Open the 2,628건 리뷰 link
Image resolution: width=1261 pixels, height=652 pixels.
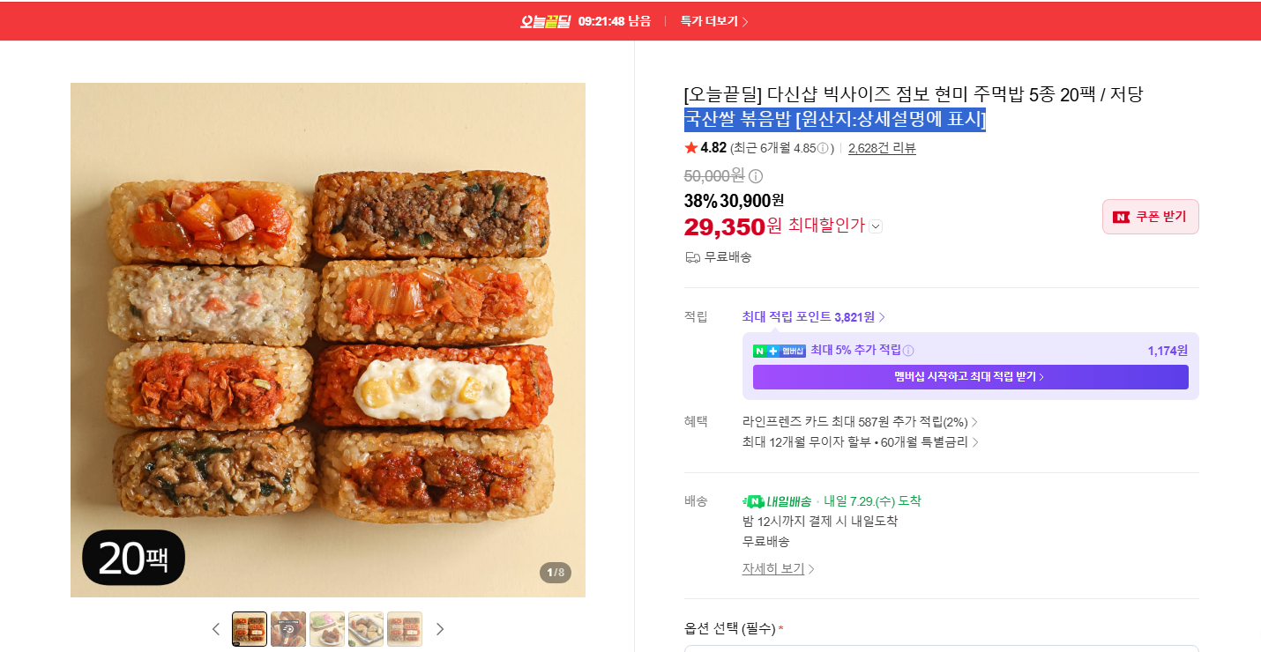pos(882,148)
